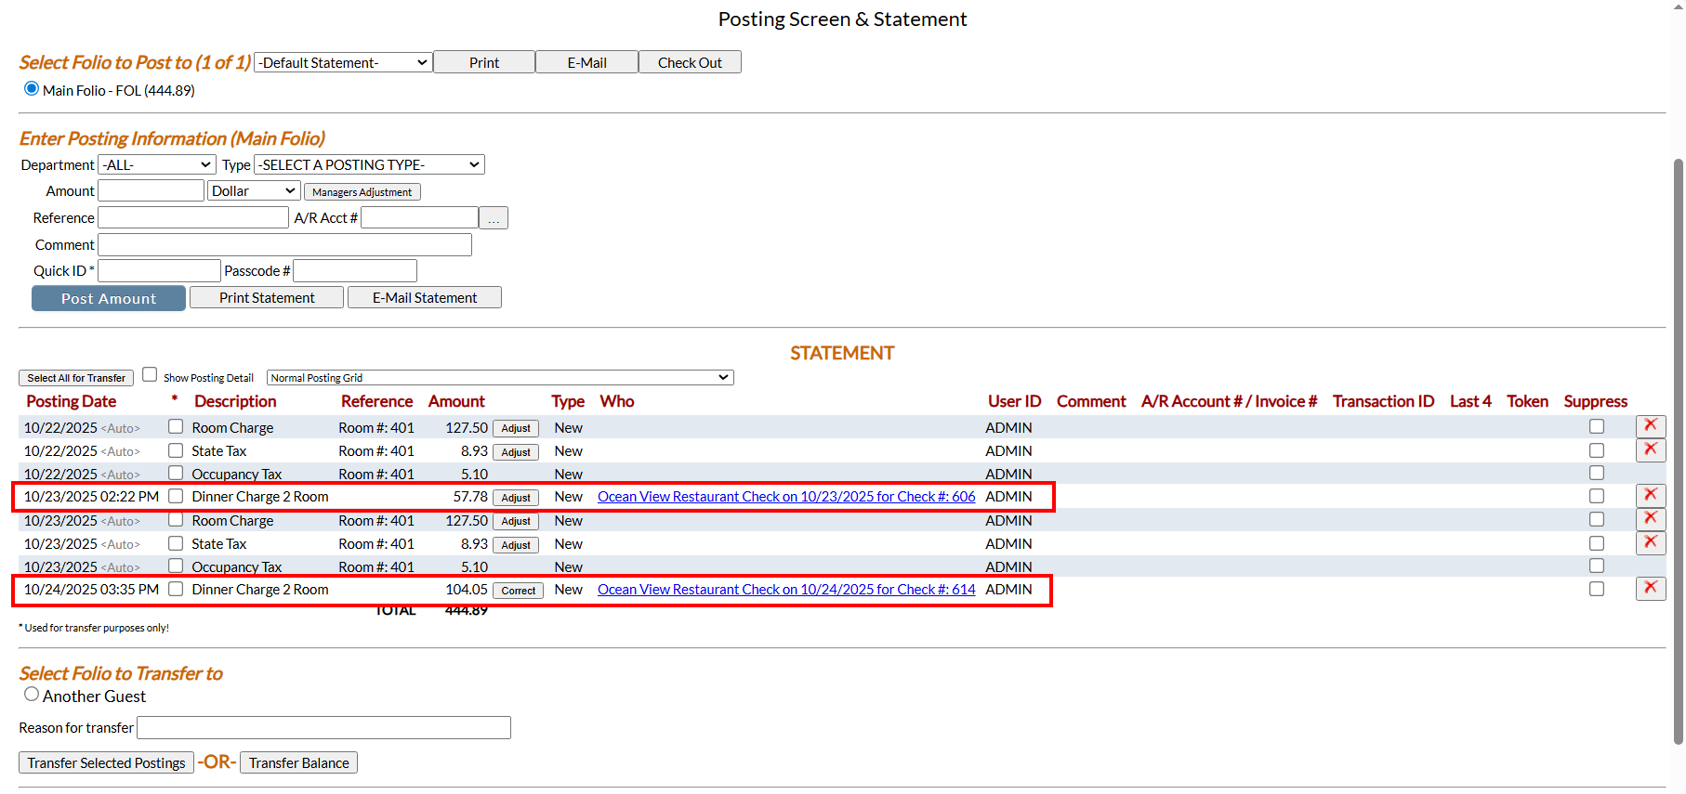Image resolution: width=1686 pixels, height=794 pixels.
Task: Tick transfer checkbox for 10/22/2025 Occupancy Tax
Action: click(176, 474)
